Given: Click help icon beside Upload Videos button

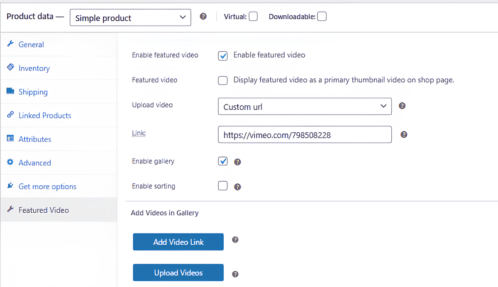Looking at the screenshot, I should 235,274.
